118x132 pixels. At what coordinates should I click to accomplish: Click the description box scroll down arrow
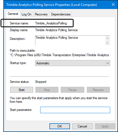click(108, 43)
